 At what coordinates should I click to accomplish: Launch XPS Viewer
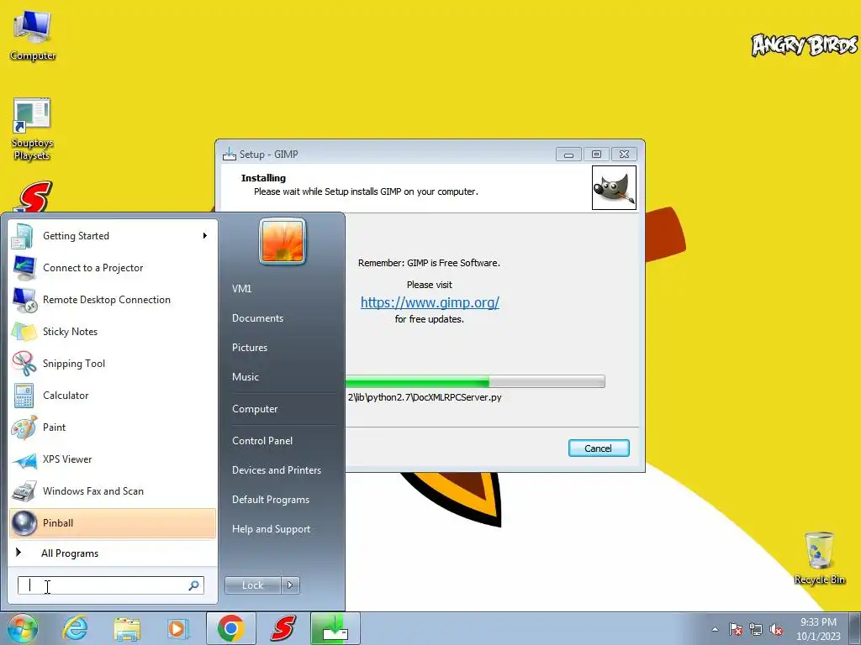click(x=114, y=459)
